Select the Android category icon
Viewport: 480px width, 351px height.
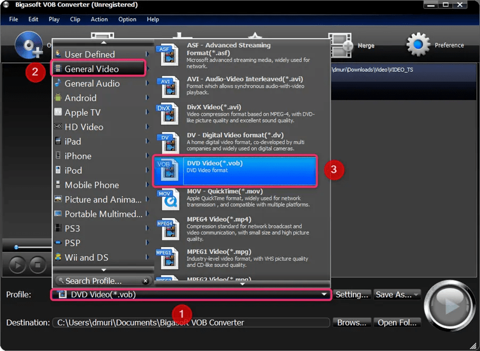pyautogui.click(x=60, y=98)
